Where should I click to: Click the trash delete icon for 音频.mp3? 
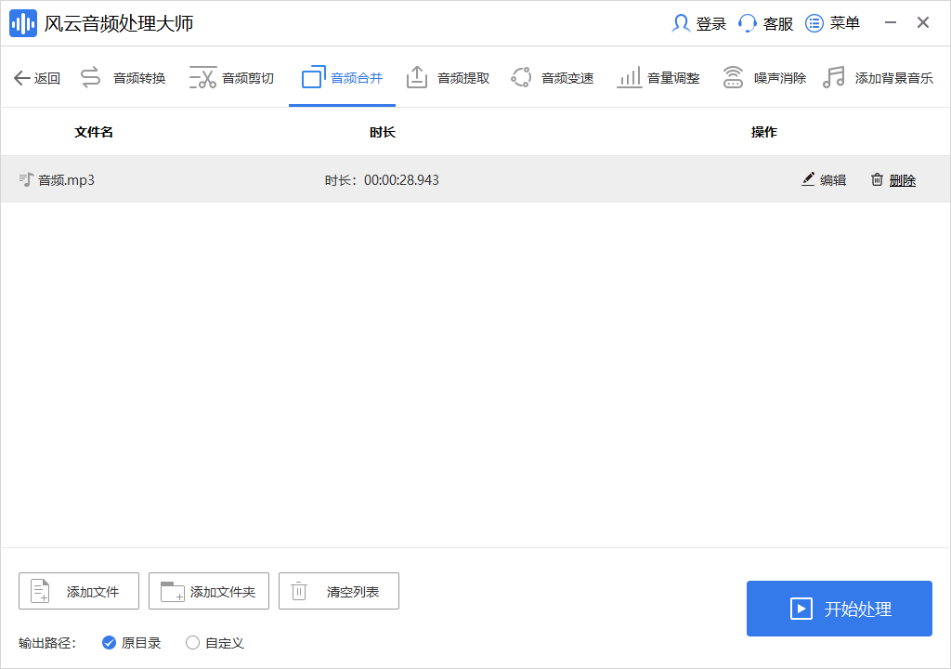[x=877, y=179]
